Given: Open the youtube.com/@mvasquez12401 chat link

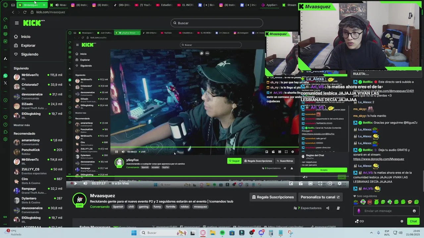Looking at the screenshot, I should point(383,91).
